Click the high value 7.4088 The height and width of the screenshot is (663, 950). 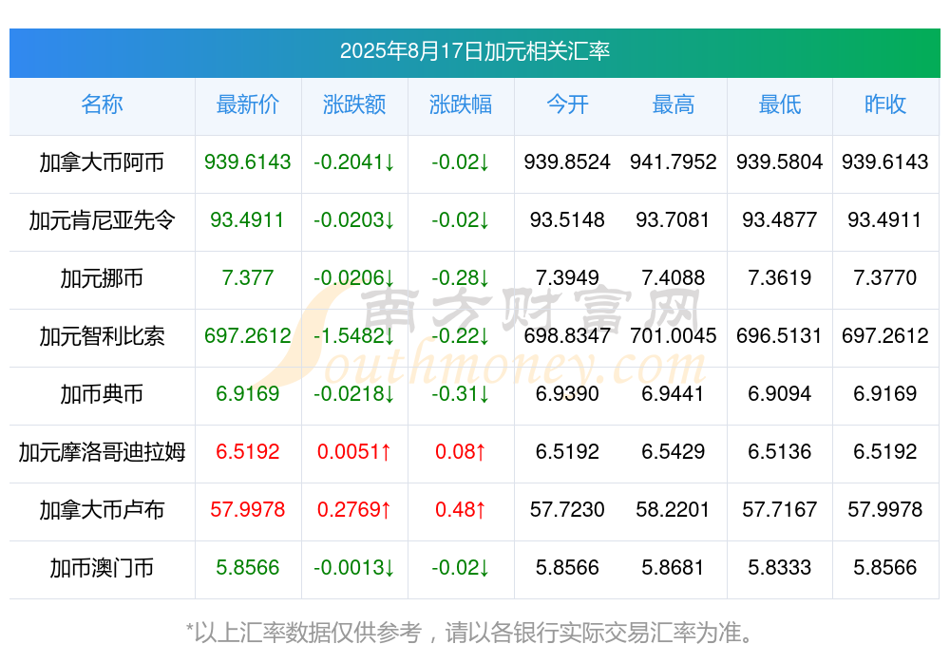click(x=674, y=277)
